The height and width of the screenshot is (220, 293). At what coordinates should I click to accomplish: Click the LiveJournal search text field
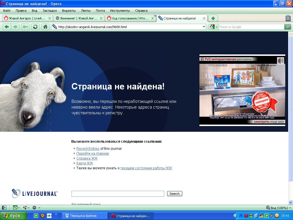118,194
